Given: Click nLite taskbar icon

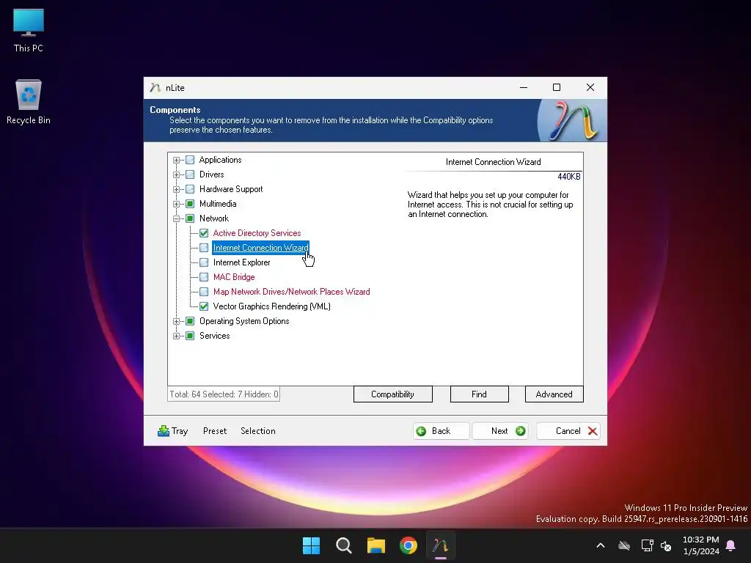Looking at the screenshot, I should (x=441, y=545).
